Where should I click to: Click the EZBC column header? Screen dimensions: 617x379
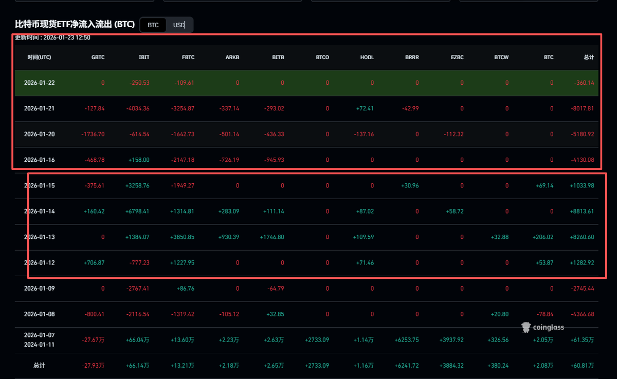(x=457, y=57)
